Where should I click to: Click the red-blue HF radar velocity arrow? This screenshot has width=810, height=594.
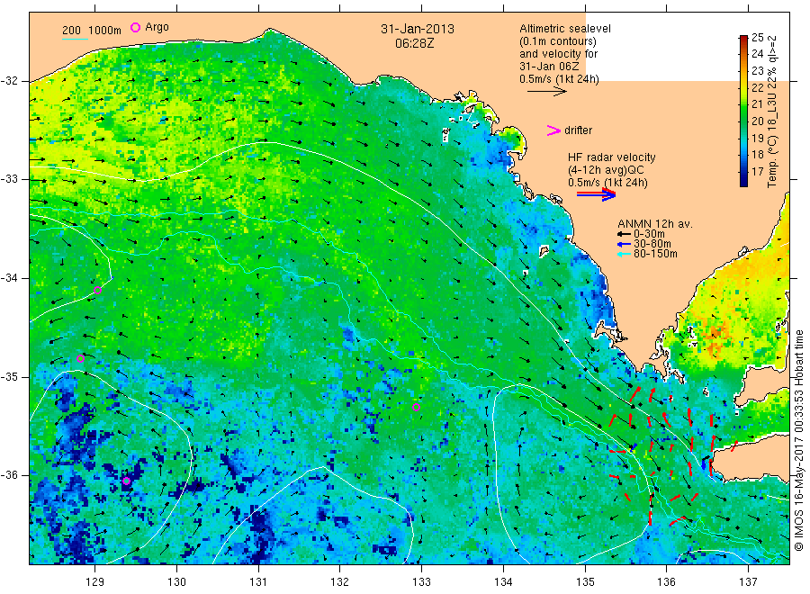coord(596,194)
